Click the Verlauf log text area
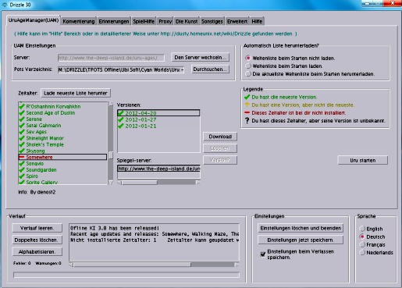Viewport: 402px width, 288px height. pyautogui.click(x=155, y=242)
